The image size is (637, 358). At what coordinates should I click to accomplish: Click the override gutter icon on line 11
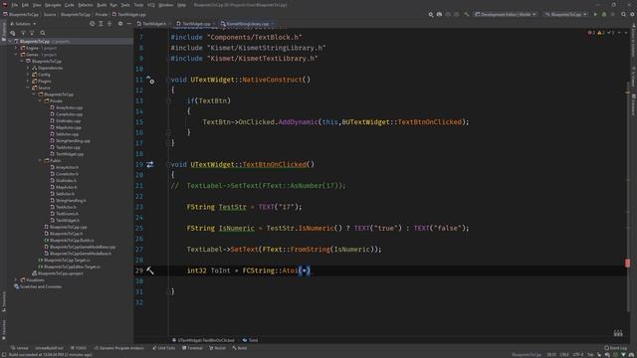(150, 80)
